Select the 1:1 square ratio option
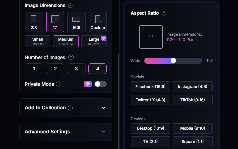The height and width of the screenshot is (149, 238). tap(55, 22)
